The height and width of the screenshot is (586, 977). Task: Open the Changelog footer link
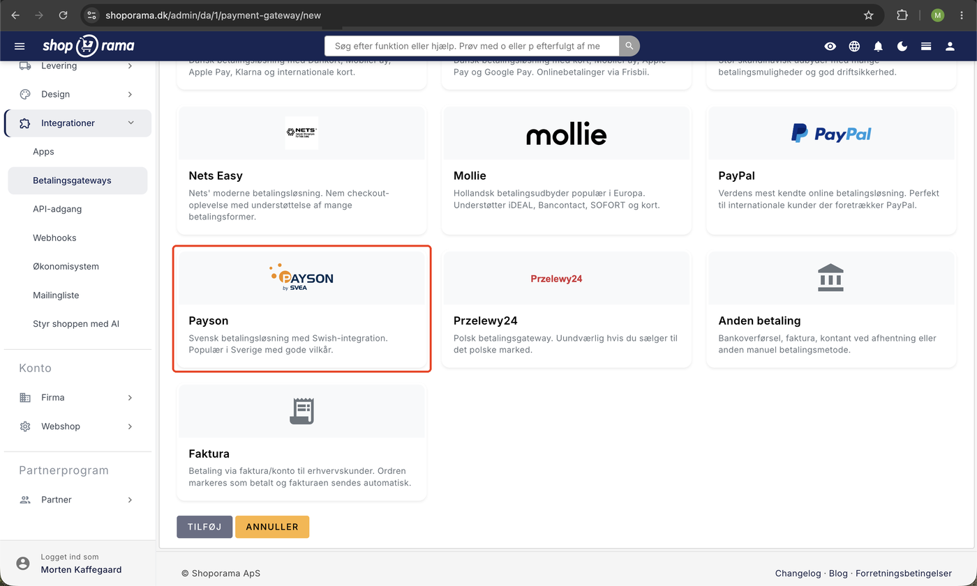pos(798,573)
